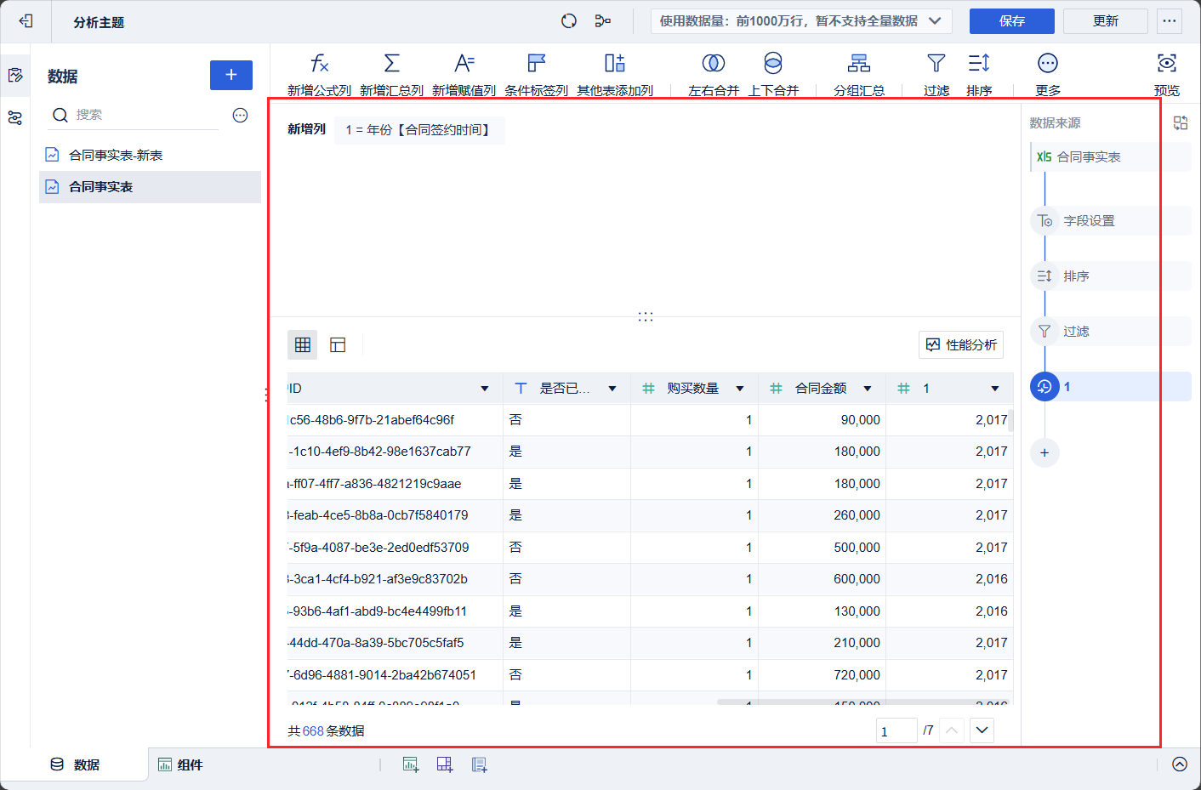Select the 合同事实表 source step
Viewport: 1201px width, 790px height.
click(1111, 157)
